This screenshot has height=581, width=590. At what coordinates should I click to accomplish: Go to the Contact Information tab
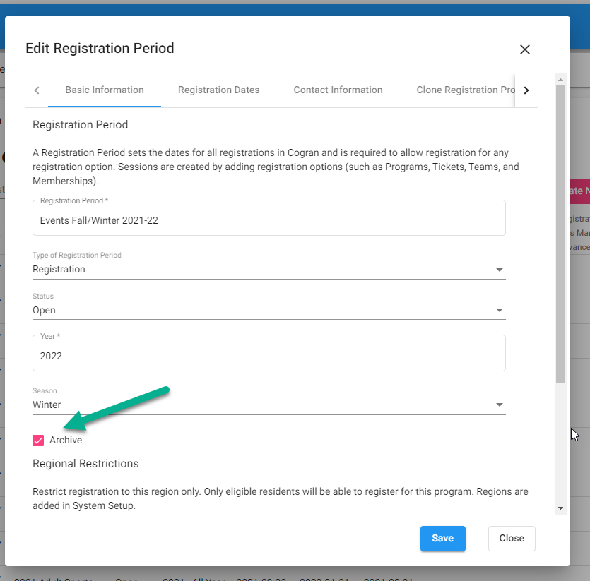(x=338, y=90)
